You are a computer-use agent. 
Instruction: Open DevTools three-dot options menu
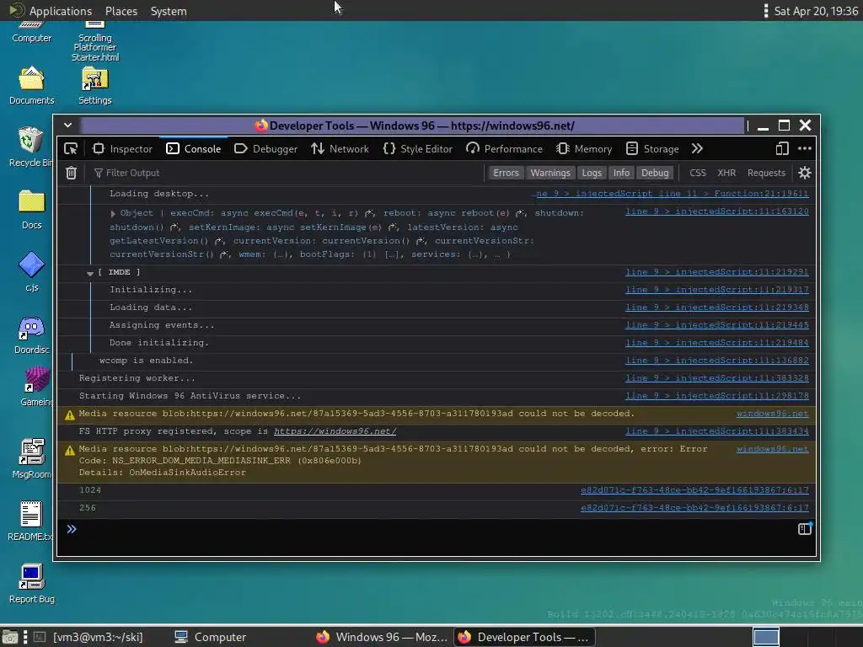tap(805, 148)
